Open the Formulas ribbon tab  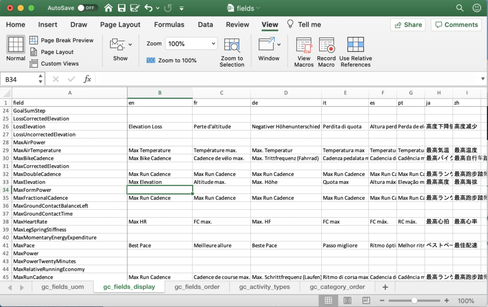[x=169, y=25]
